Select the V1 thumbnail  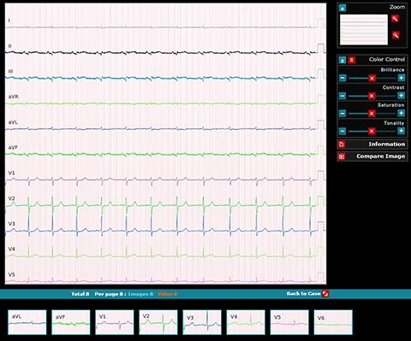[x=115, y=322]
